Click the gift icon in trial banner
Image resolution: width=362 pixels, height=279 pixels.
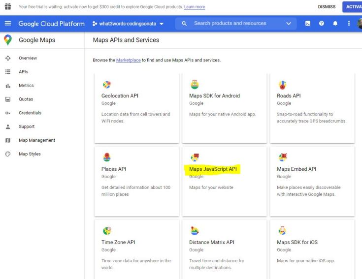(8, 6)
